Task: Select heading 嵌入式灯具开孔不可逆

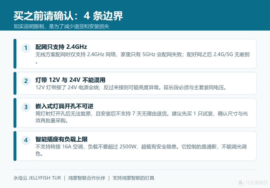Action: (64, 106)
